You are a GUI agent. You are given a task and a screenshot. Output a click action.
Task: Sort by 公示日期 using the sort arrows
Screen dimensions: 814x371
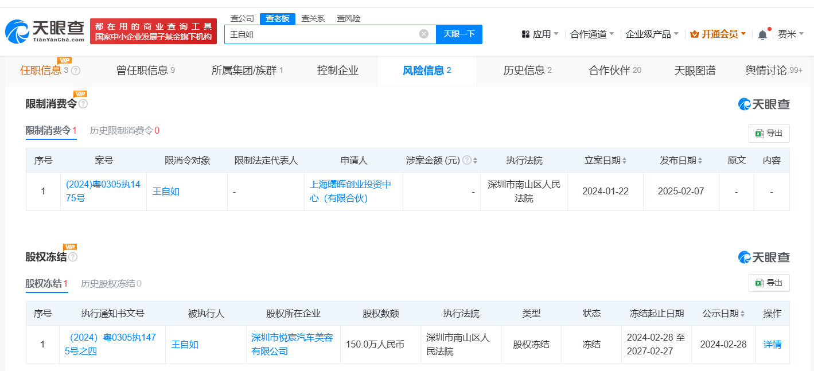[x=743, y=314]
